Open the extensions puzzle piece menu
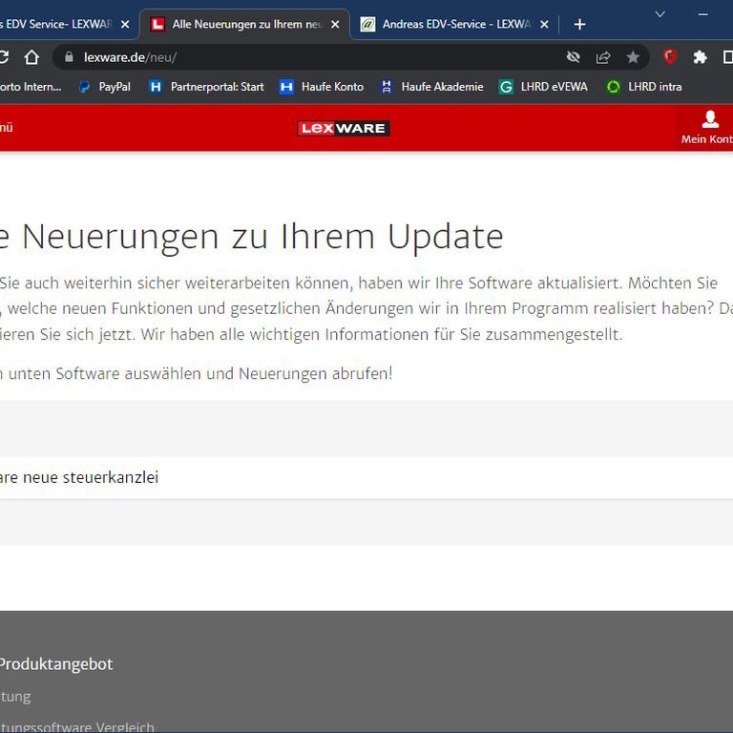The image size is (733, 733). pos(700,57)
